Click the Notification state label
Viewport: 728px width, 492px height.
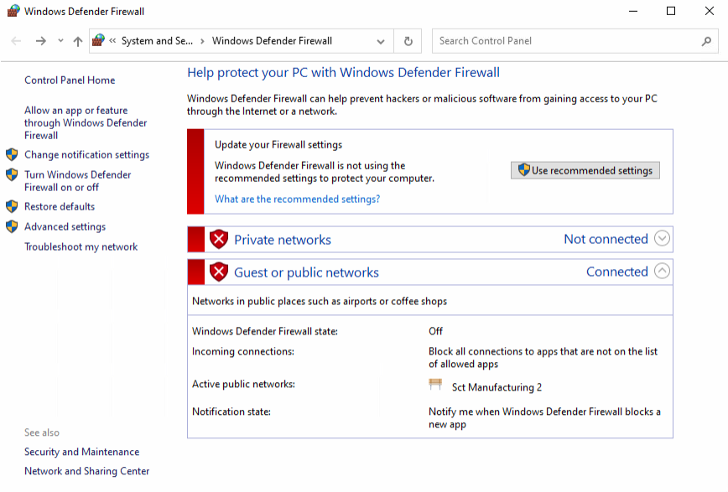coord(231,412)
